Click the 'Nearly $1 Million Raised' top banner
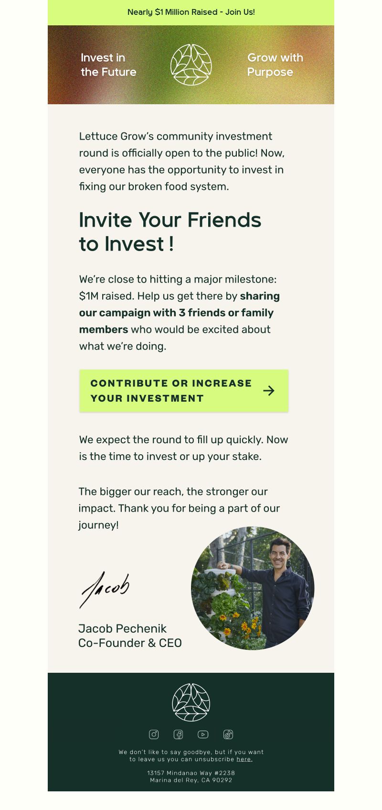 191,12
